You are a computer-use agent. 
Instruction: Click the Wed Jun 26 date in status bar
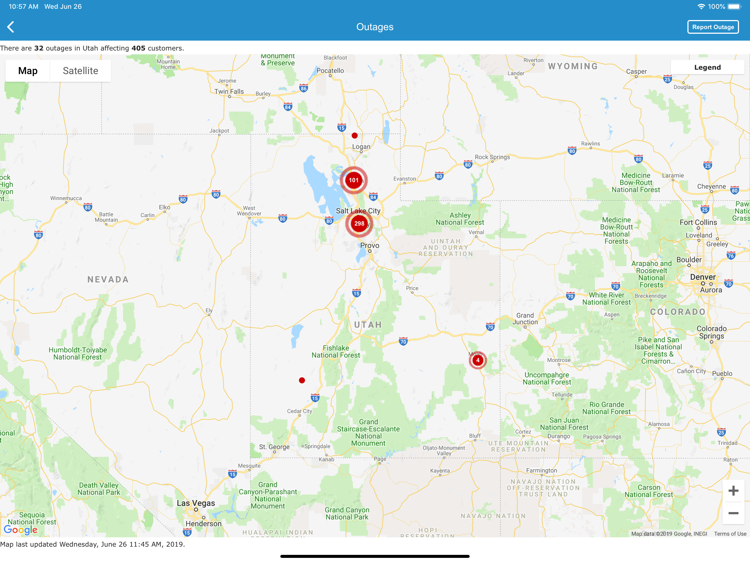click(x=63, y=6)
